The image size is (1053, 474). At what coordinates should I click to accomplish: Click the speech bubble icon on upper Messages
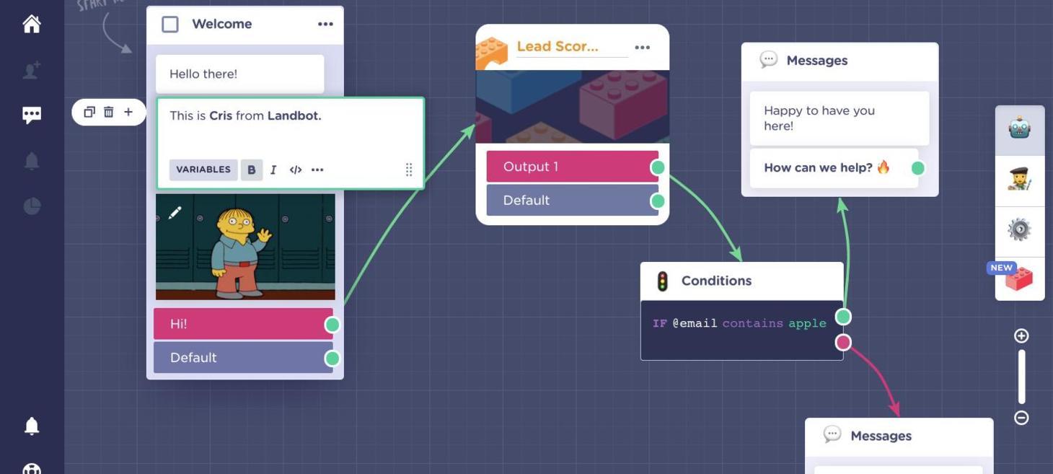pos(769,60)
